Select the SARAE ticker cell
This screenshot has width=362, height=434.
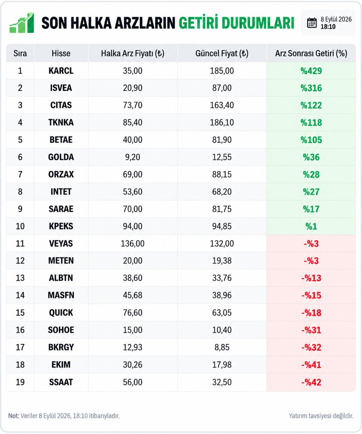[x=61, y=209]
